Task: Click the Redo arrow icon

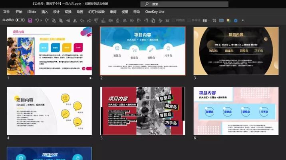Action: 47,20
